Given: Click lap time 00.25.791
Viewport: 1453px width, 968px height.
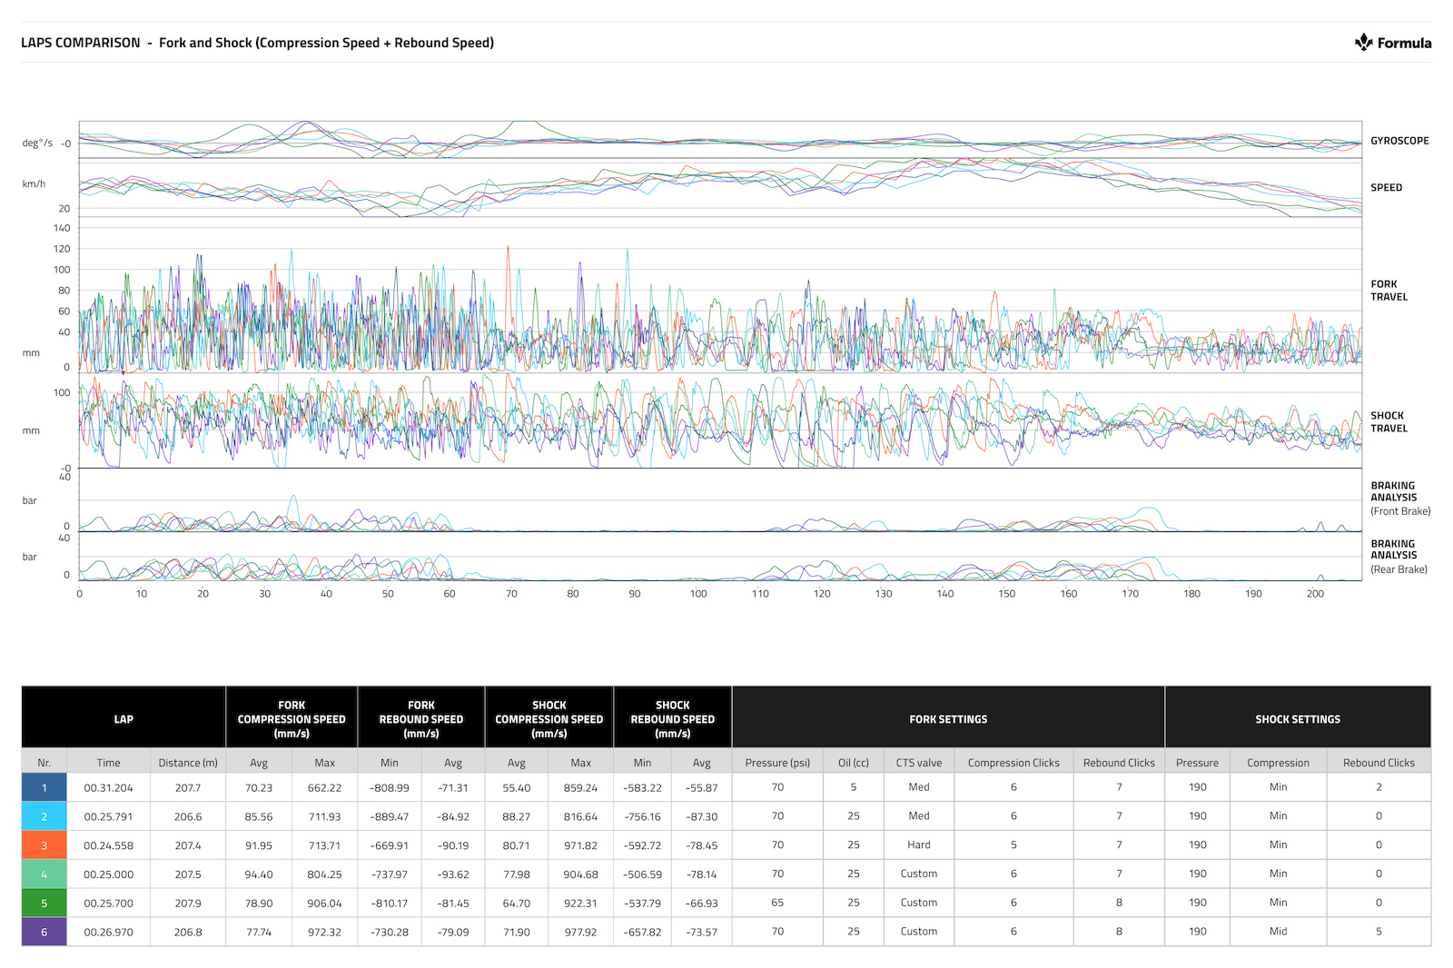Looking at the screenshot, I should [x=108, y=817].
